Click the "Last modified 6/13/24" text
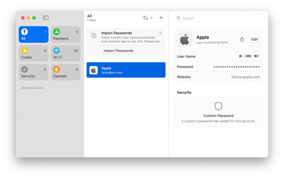The image size is (284, 178). pyautogui.click(x=212, y=43)
